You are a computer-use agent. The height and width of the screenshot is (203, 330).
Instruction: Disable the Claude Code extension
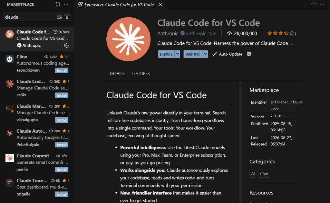[166, 54]
